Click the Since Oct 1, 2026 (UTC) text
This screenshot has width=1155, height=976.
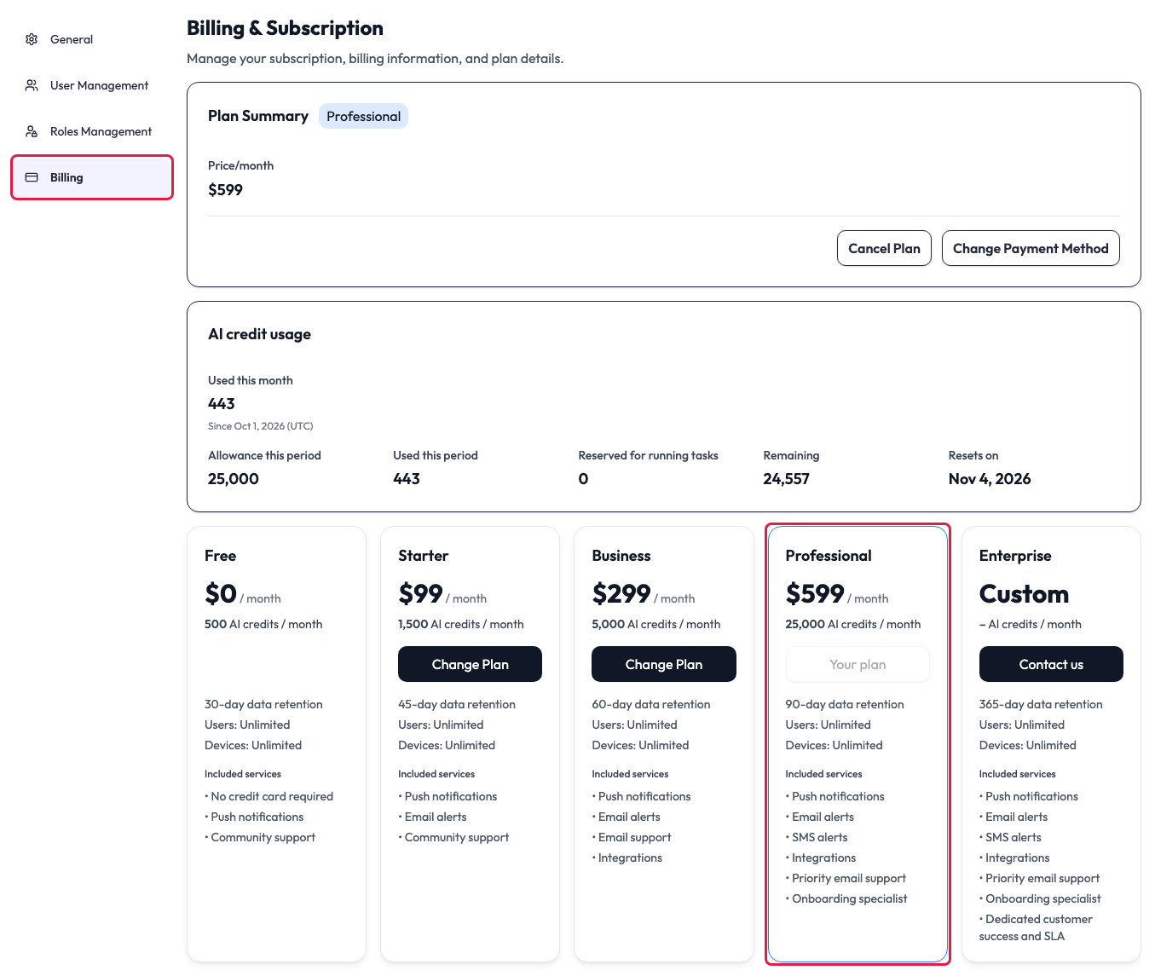260,426
